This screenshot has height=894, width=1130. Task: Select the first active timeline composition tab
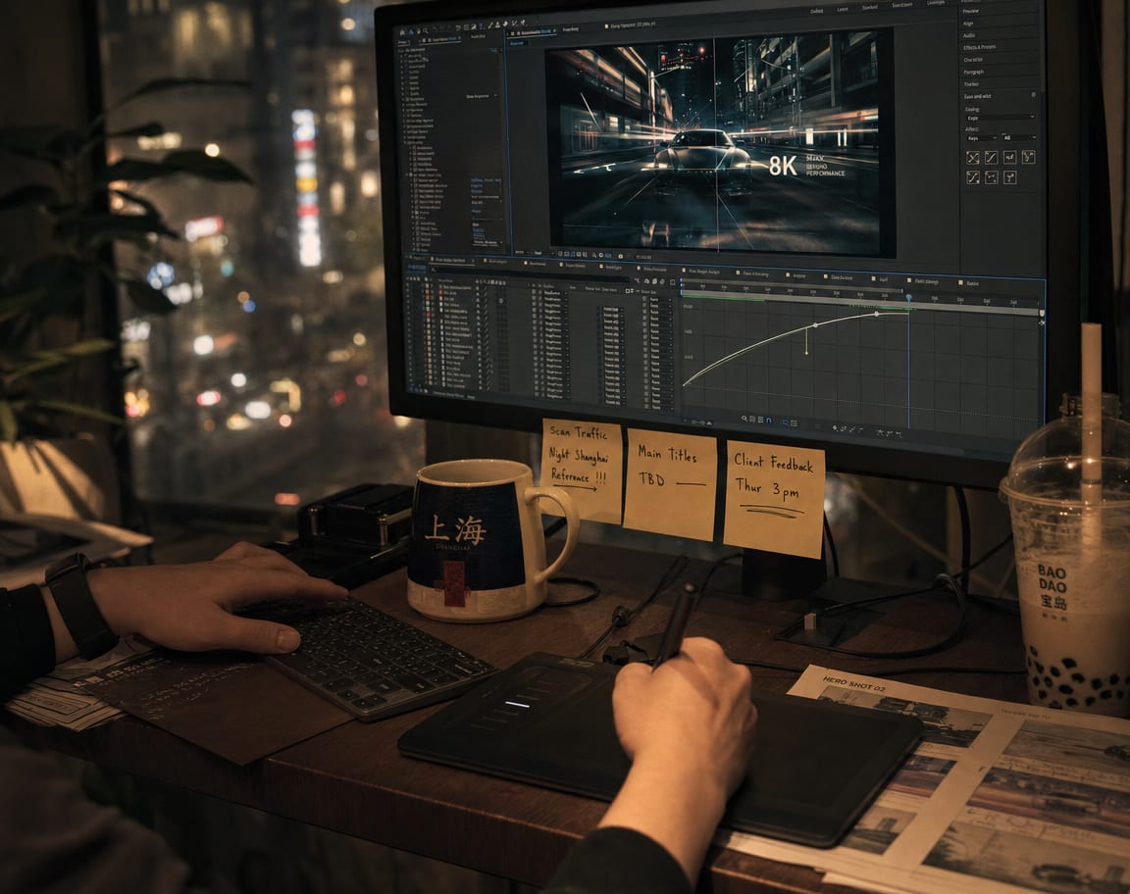pos(452,260)
